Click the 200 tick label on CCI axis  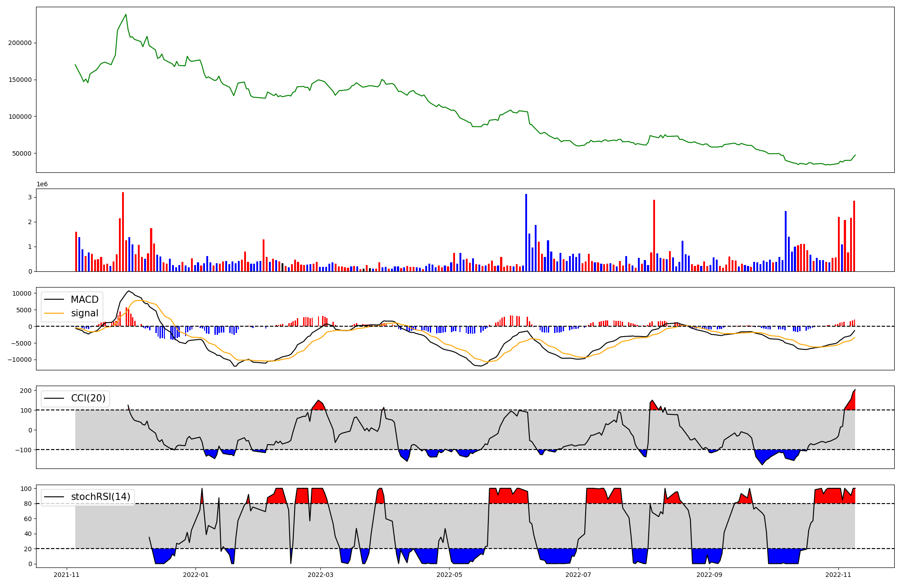26,391
